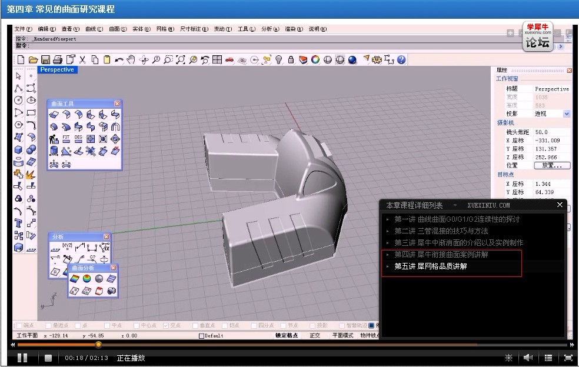Open lesson 第四讲 犀牛衔接曲面案例讲解
This screenshot has width=579, height=367.
tap(441, 255)
